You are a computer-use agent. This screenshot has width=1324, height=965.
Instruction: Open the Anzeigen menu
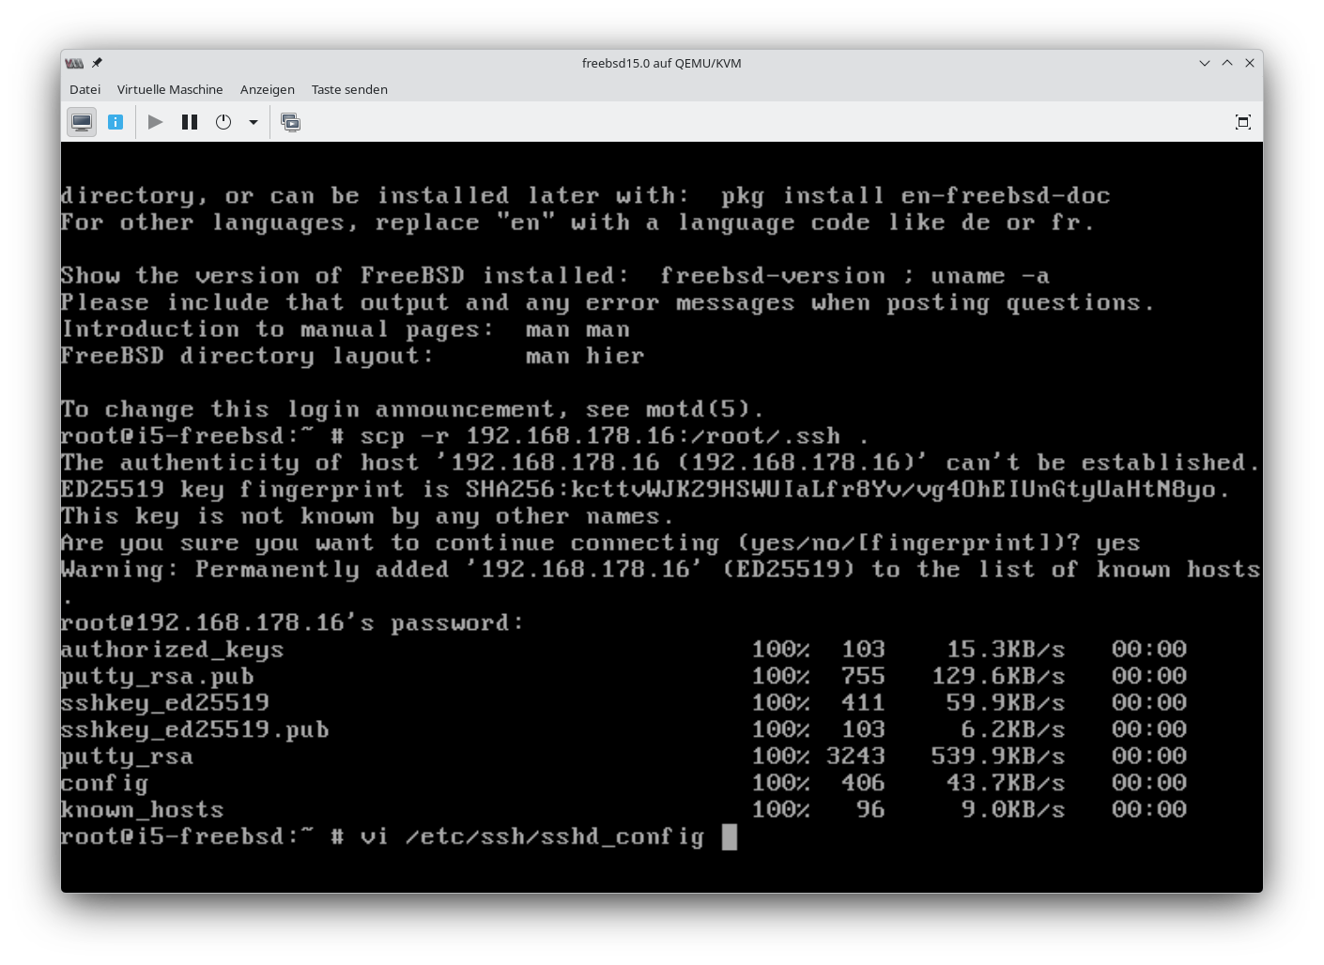click(x=268, y=89)
